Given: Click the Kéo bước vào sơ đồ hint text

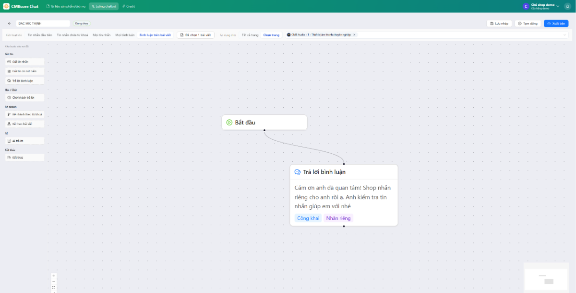Looking at the screenshot, I should [x=17, y=46].
